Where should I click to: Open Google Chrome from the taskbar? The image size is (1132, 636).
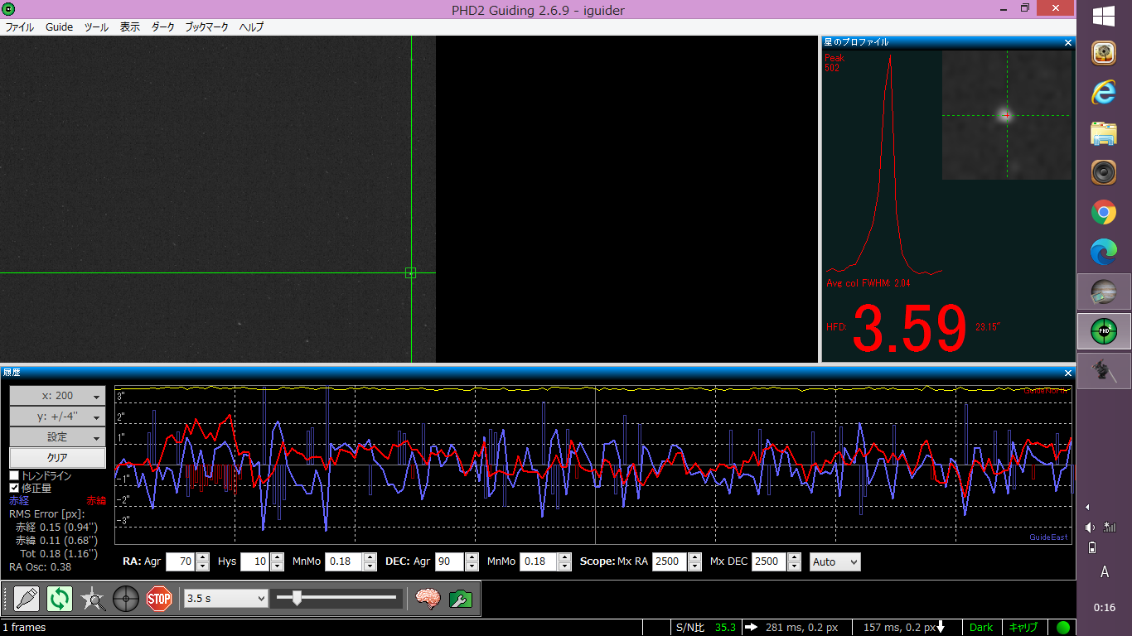point(1103,213)
